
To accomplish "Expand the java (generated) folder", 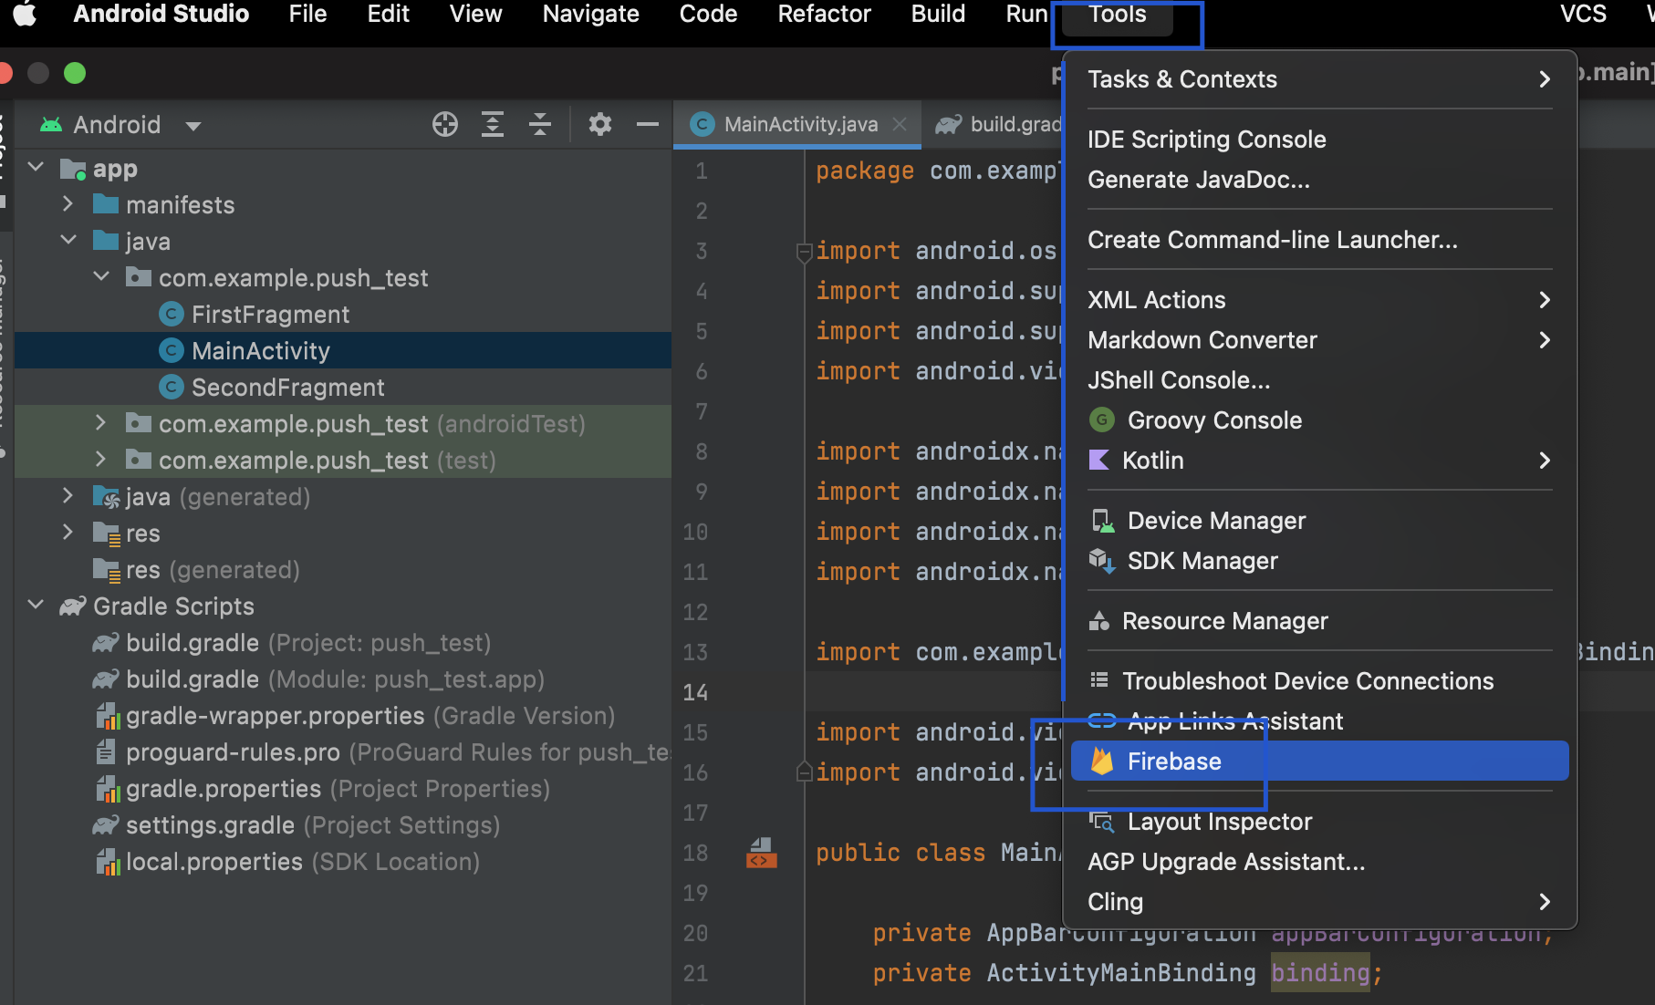I will pyautogui.click(x=68, y=496).
